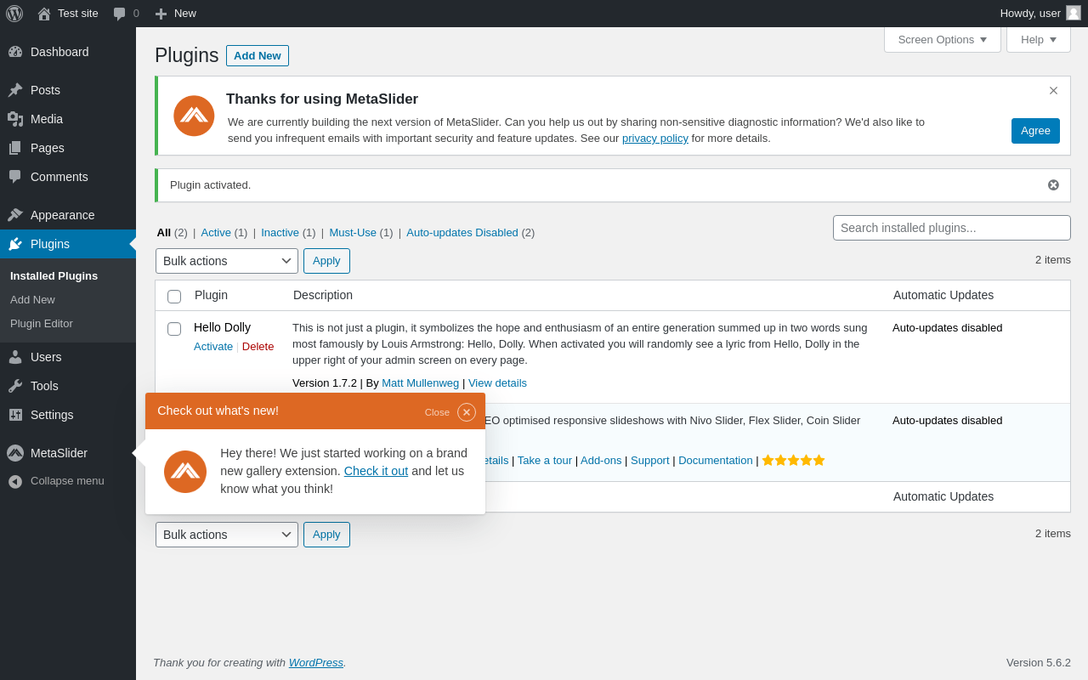Viewport: 1088px width, 680px height.
Task: Filter plugins by Inactive
Action: (x=280, y=233)
